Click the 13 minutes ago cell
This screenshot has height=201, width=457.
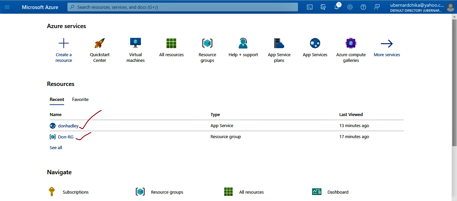(354, 125)
